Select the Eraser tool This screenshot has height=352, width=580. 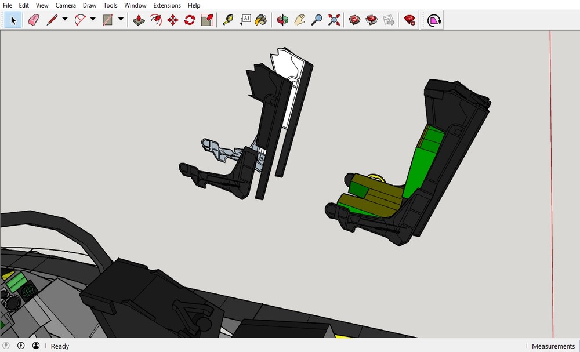click(33, 20)
